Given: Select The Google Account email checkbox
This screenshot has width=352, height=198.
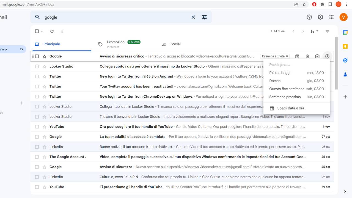Looking at the screenshot, I should click(x=37, y=157).
